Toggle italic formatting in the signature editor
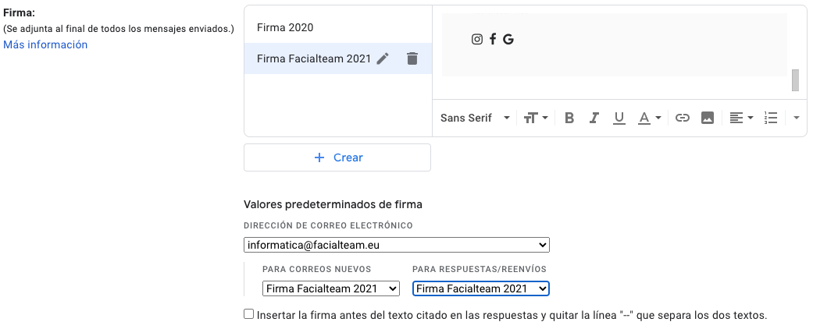The image size is (813, 329). click(594, 118)
